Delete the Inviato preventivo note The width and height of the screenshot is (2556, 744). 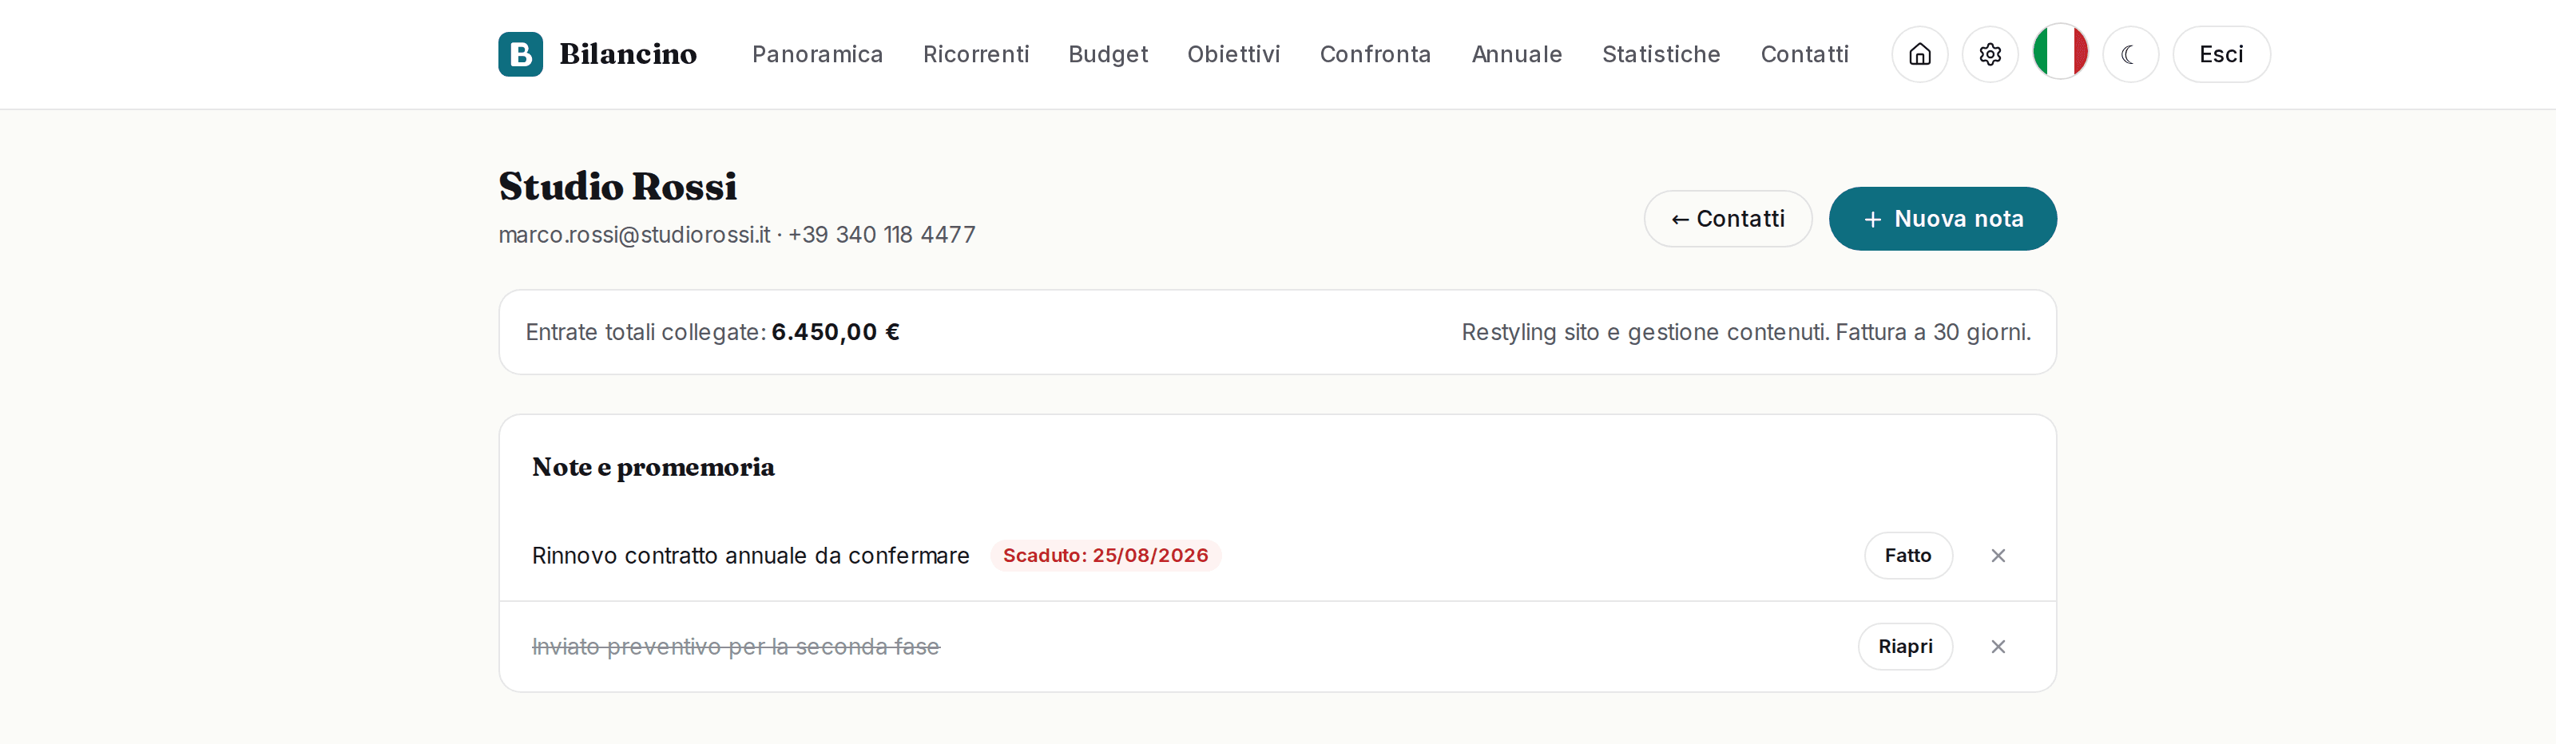point(1998,647)
